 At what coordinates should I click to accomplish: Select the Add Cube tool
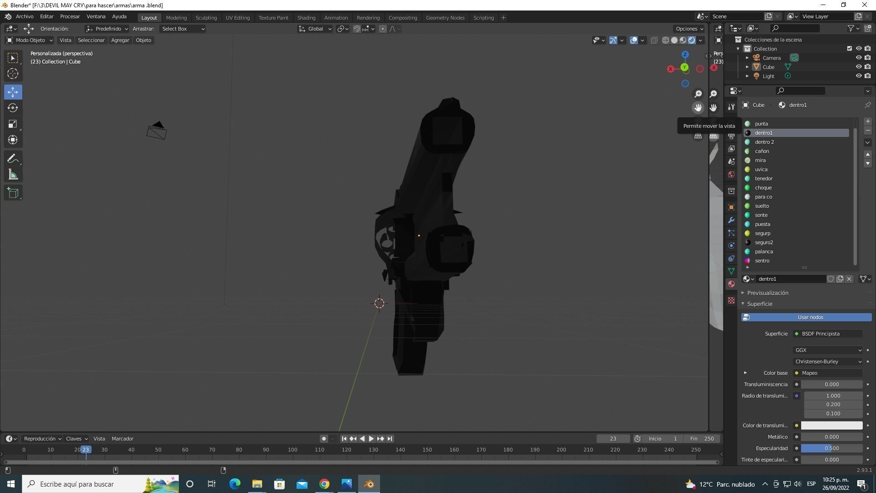[13, 193]
